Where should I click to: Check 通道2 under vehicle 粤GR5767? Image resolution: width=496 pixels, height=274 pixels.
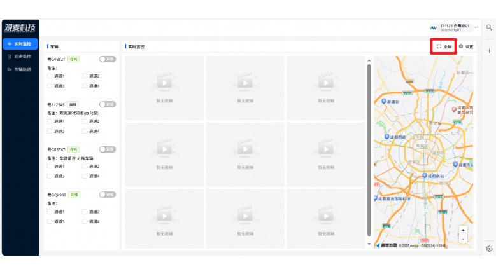click(85, 167)
